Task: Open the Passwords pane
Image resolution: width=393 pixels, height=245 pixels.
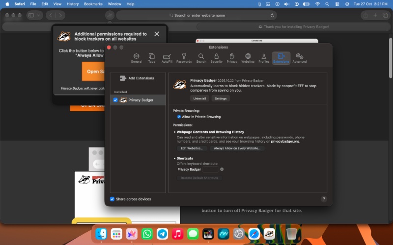Action: point(184,58)
